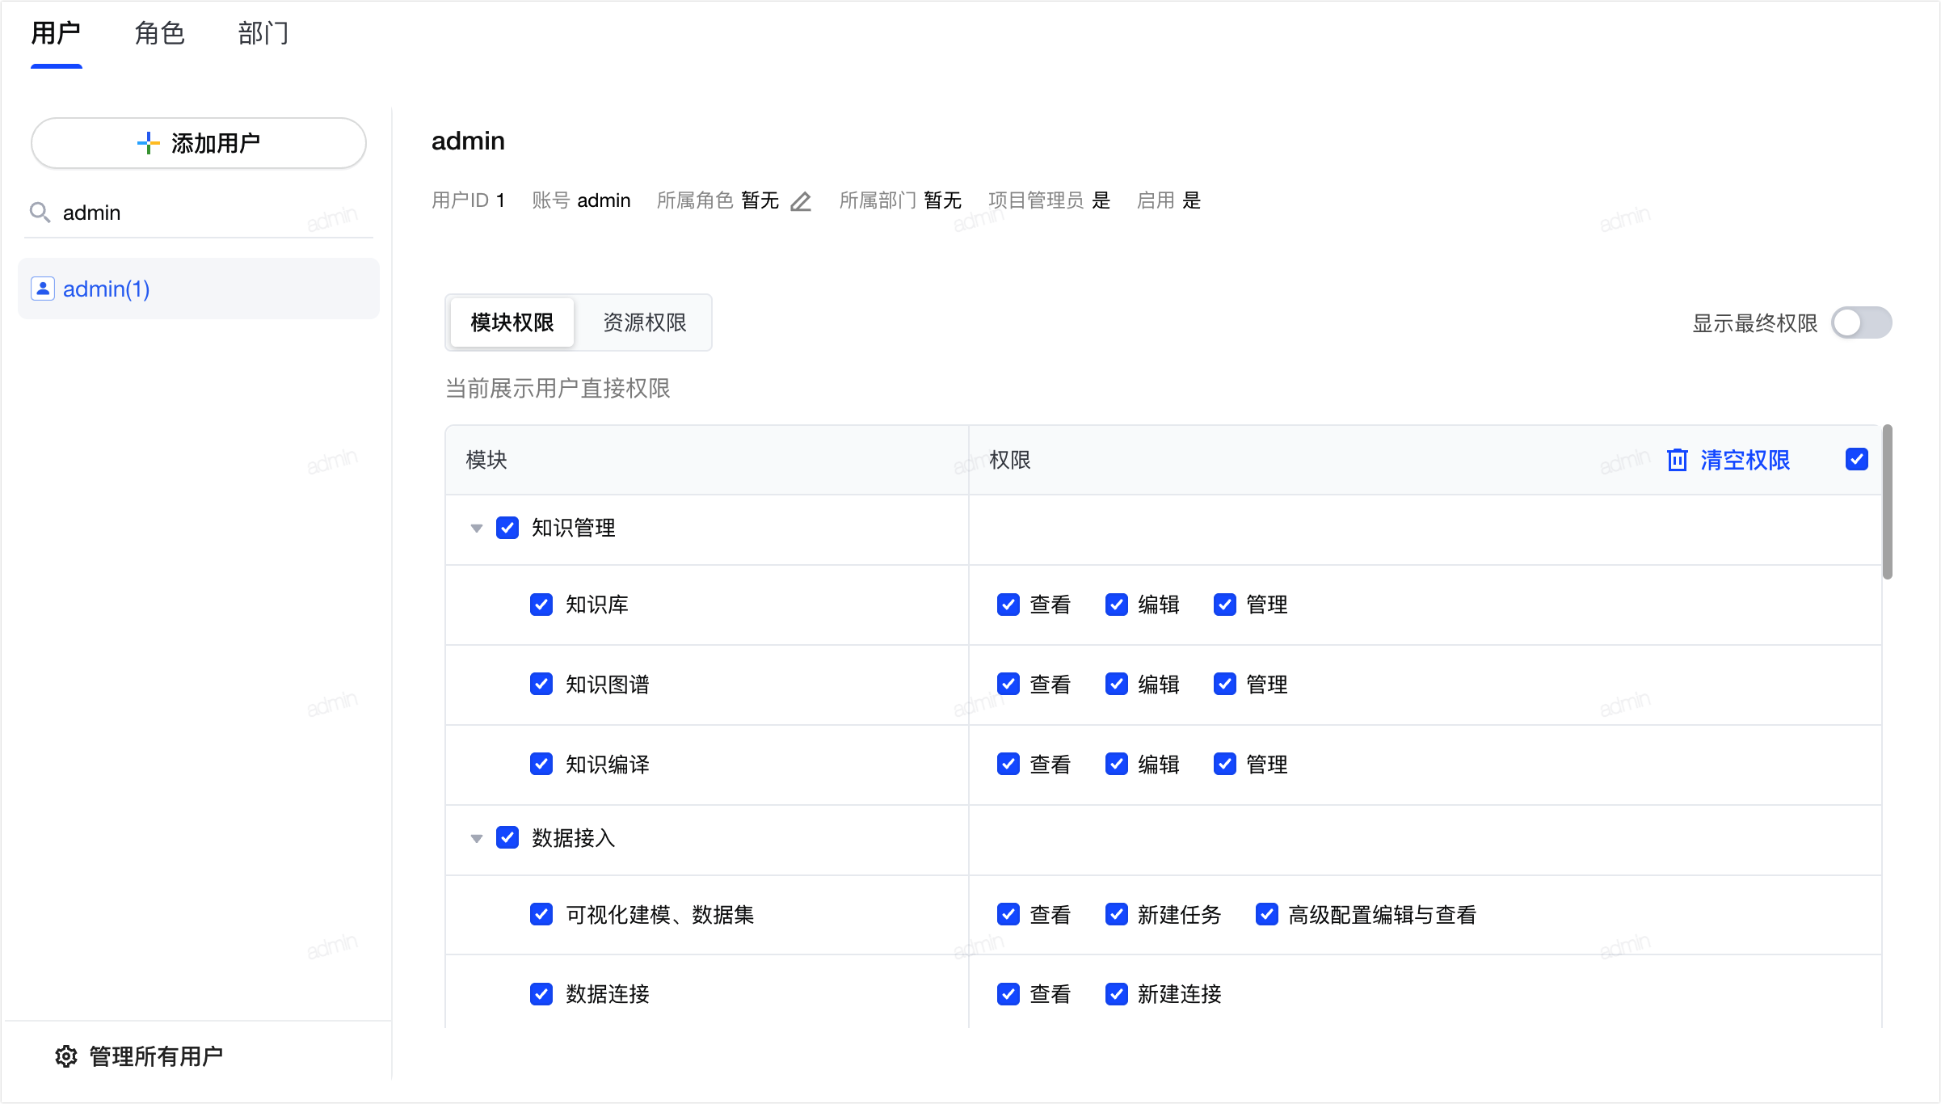
Task: Click the gear icon beside 管理所有用户
Action: coord(66,1056)
